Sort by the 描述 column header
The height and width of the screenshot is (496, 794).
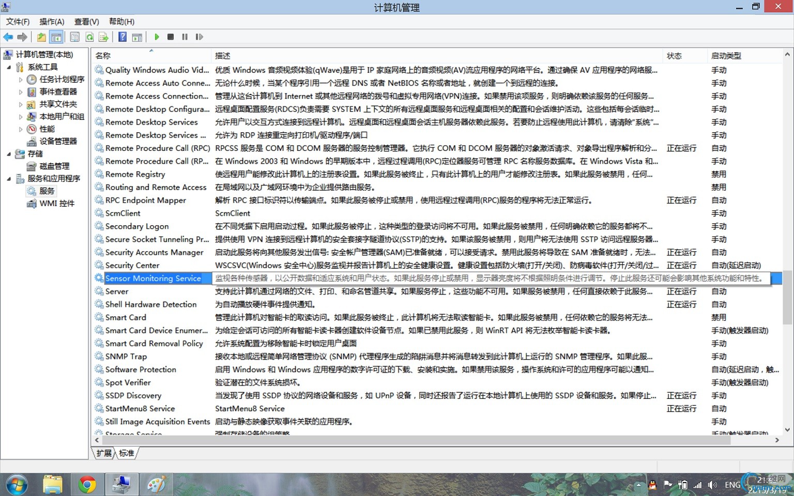click(x=437, y=56)
